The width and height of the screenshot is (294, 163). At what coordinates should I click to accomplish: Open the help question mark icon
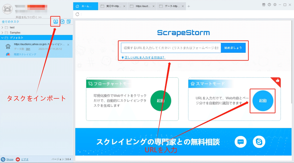tap(269, 5)
